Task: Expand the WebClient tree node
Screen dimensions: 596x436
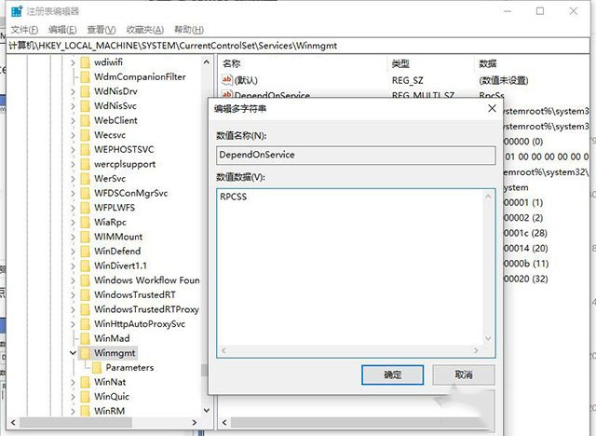Action: pyautogui.click(x=73, y=120)
